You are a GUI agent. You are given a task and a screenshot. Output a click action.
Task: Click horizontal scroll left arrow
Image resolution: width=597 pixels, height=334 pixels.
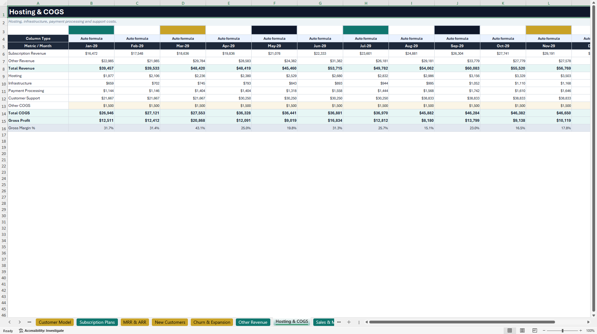(x=367, y=322)
